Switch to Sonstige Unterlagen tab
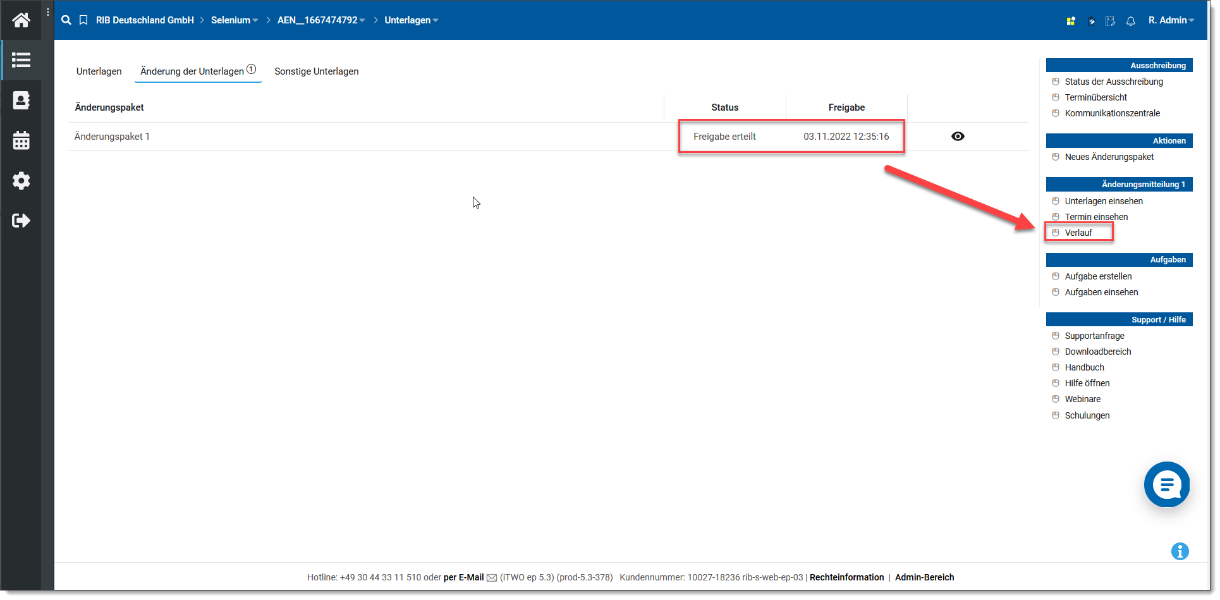1220x600 pixels. point(316,71)
